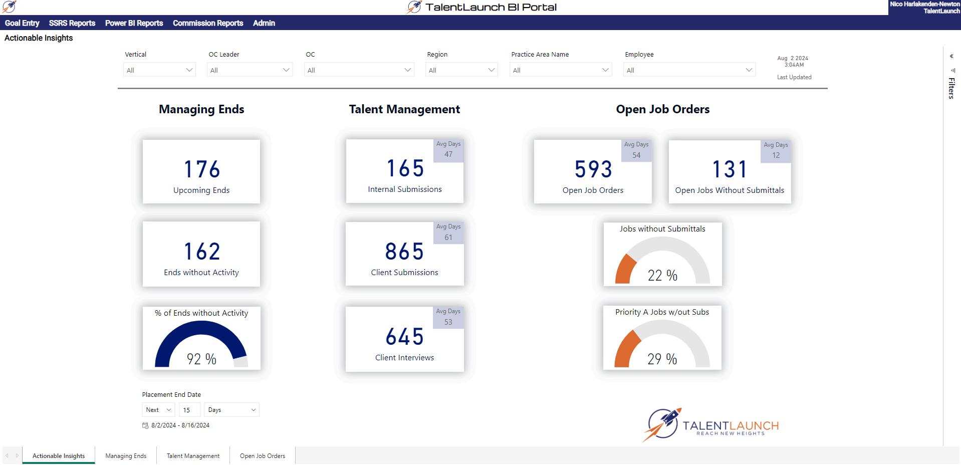Click the 593 Open Job Orders card
This screenshot has width=961, height=465.
pyautogui.click(x=593, y=171)
